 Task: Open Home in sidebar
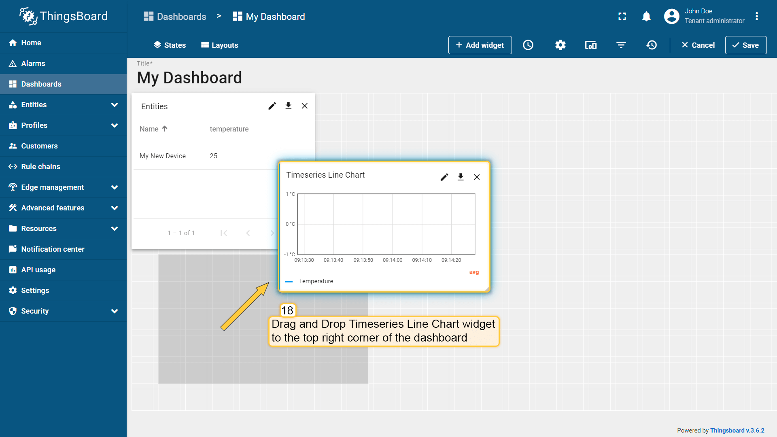click(63, 43)
